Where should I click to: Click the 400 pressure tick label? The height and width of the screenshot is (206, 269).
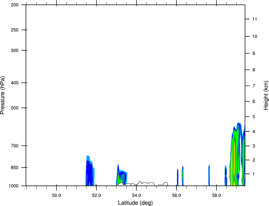[x=15, y=83]
